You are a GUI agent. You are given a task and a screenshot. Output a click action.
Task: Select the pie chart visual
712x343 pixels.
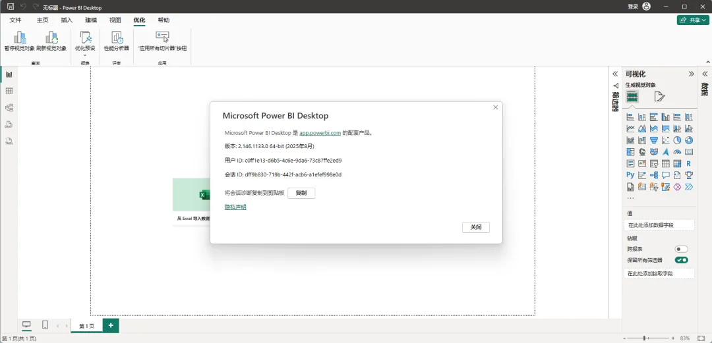coord(677,140)
